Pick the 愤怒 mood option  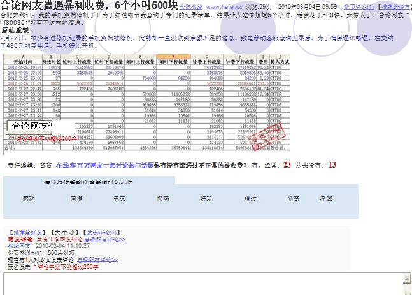[163, 199]
